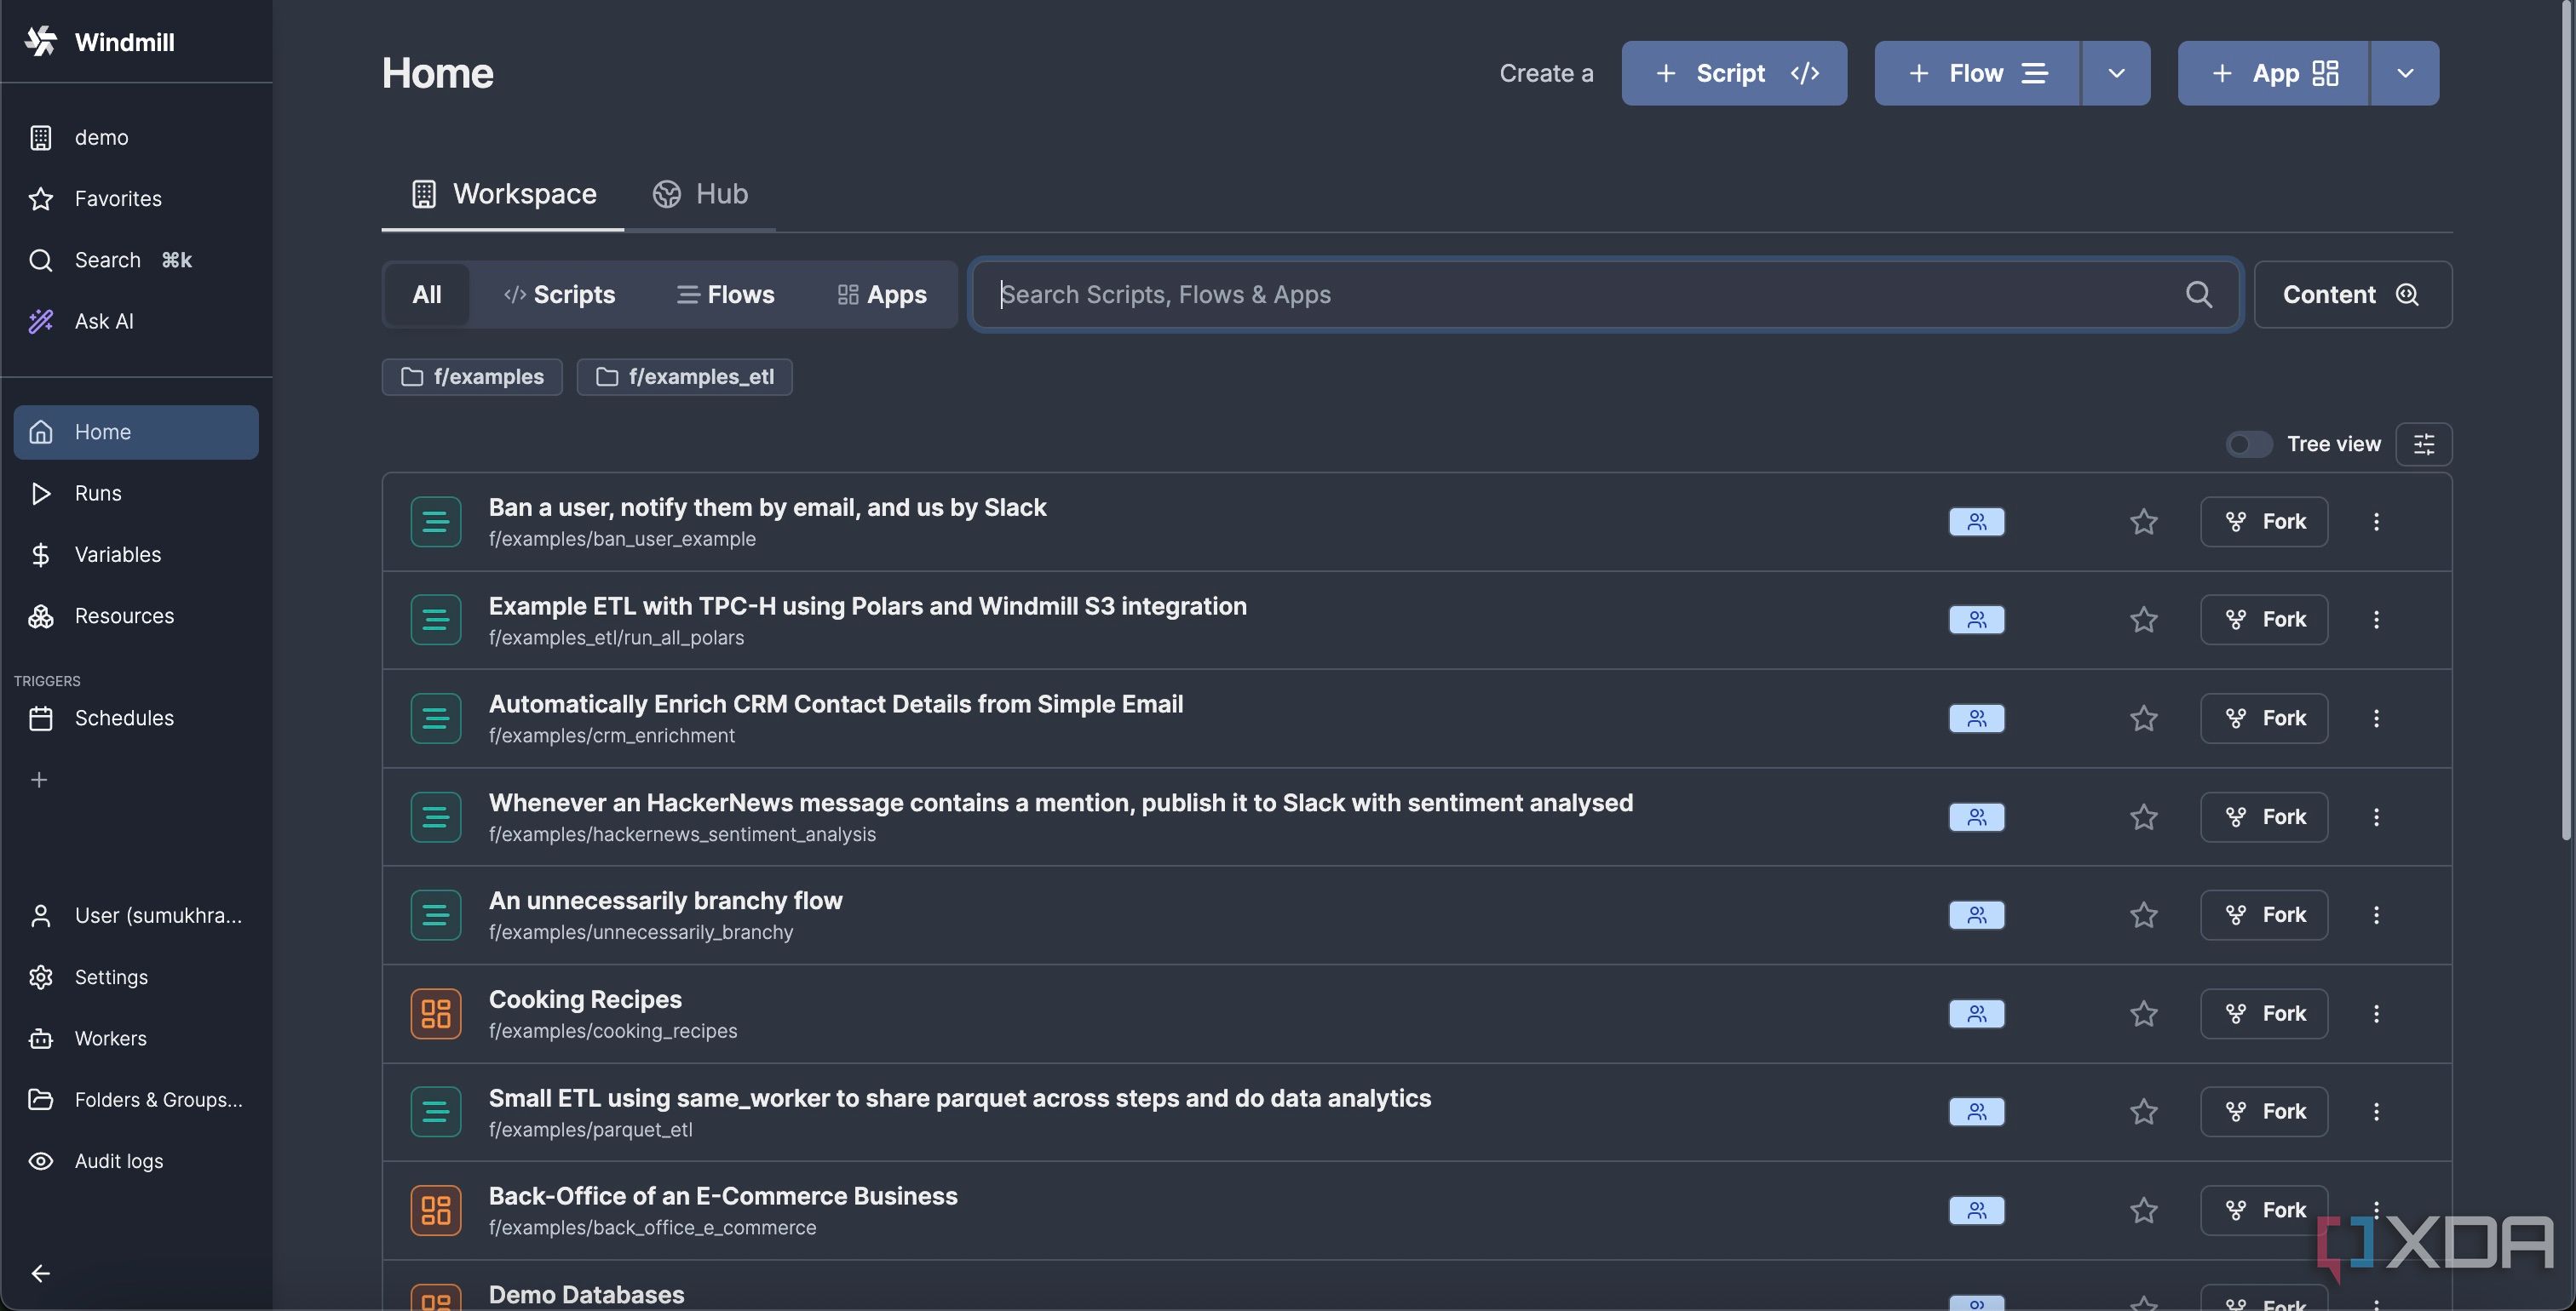The width and height of the screenshot is (2576, 1311).
Task: Open more options for Ban a user row
Action: click(x=2376, y=522)
